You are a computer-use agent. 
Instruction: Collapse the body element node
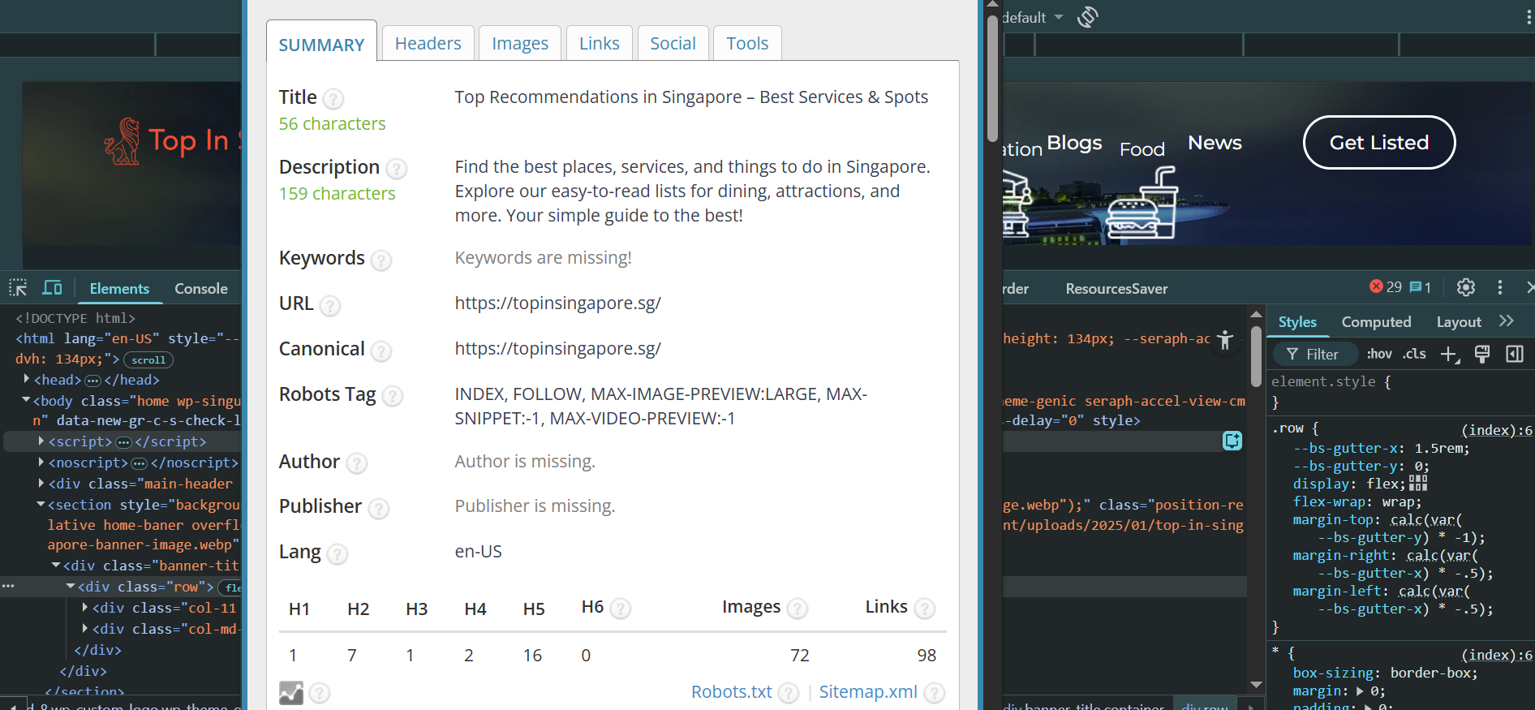pyautogui.click(x=26, y=401)
